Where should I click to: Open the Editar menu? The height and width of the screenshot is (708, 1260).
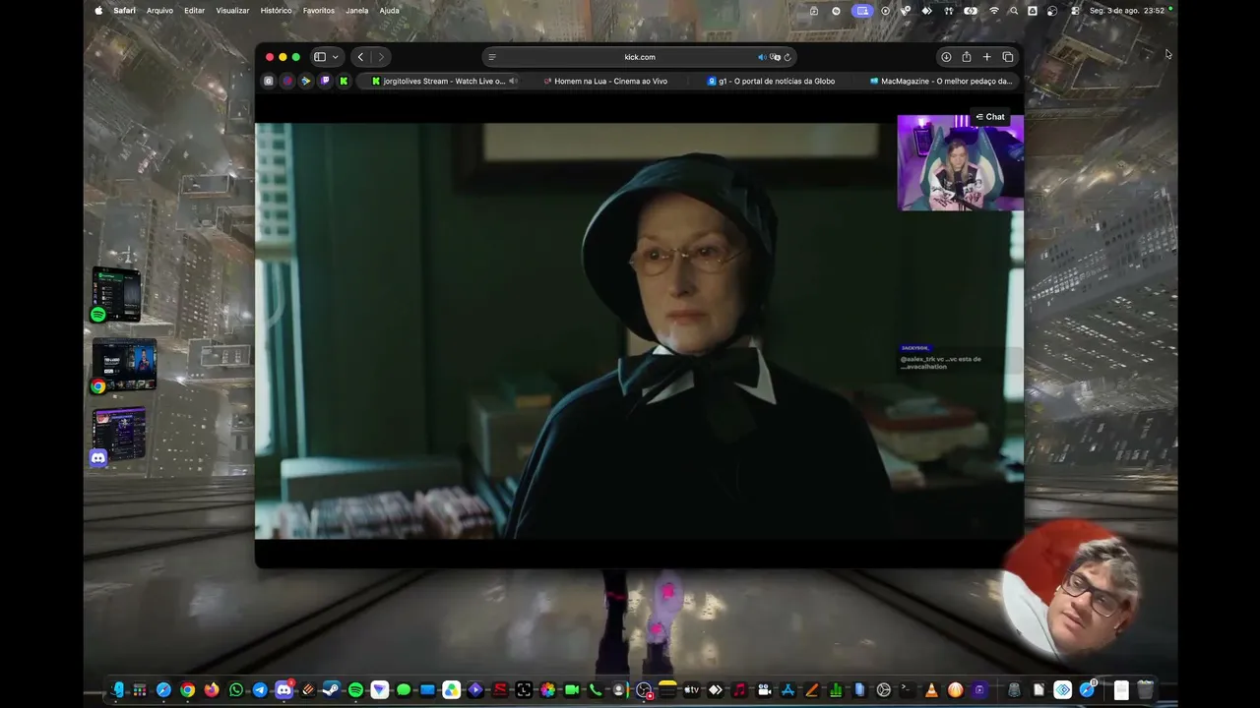(195, 11)
